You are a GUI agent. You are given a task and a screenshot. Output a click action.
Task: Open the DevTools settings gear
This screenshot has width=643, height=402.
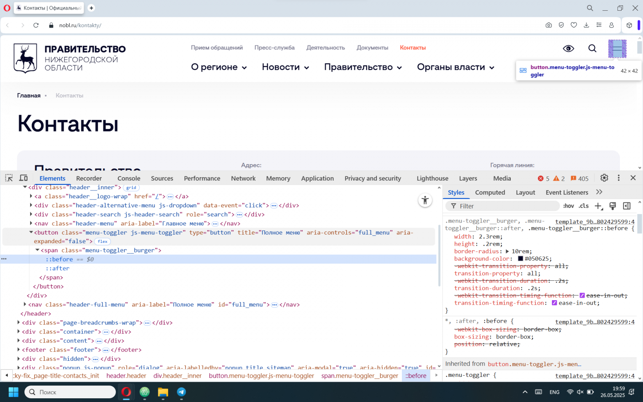point(604,178)
